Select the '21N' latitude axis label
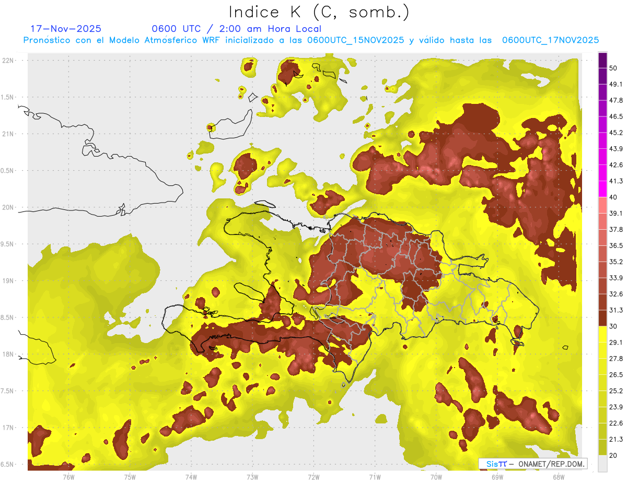The image size is (627, 484). coord(9,134)
